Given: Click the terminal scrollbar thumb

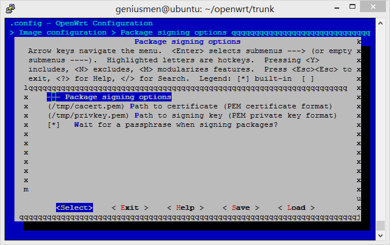Looking at the screenshot, I should [380, 225].
